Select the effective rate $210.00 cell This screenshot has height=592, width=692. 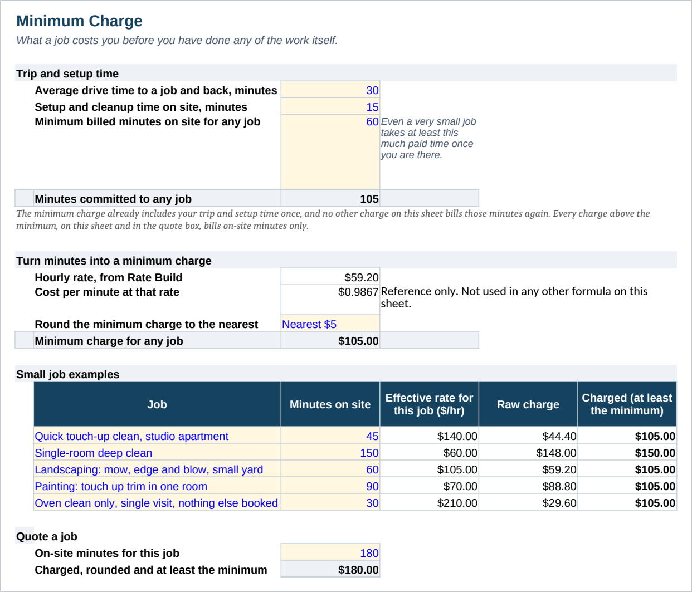(x=430, y=502)
